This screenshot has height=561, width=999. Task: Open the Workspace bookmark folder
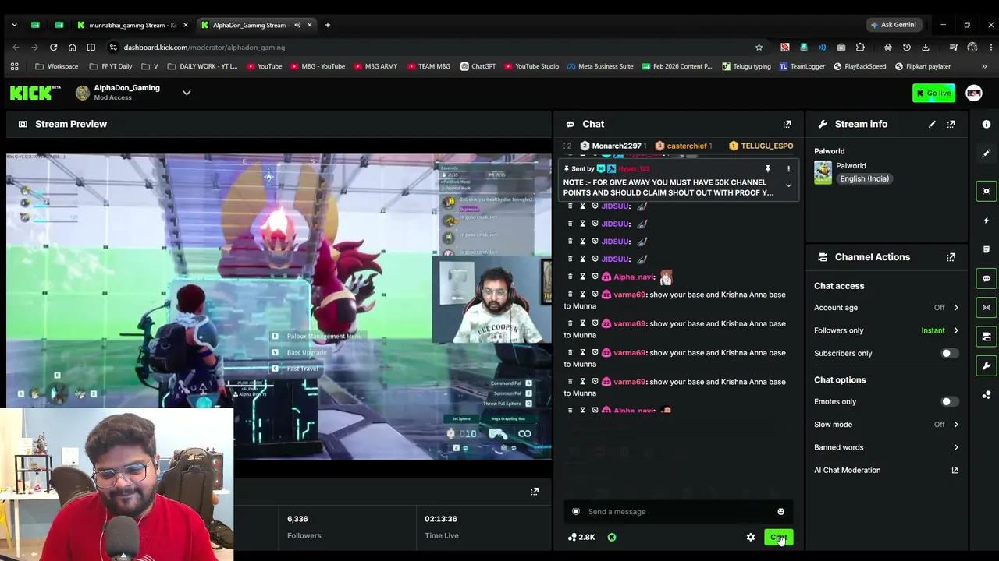coord(57,66)
